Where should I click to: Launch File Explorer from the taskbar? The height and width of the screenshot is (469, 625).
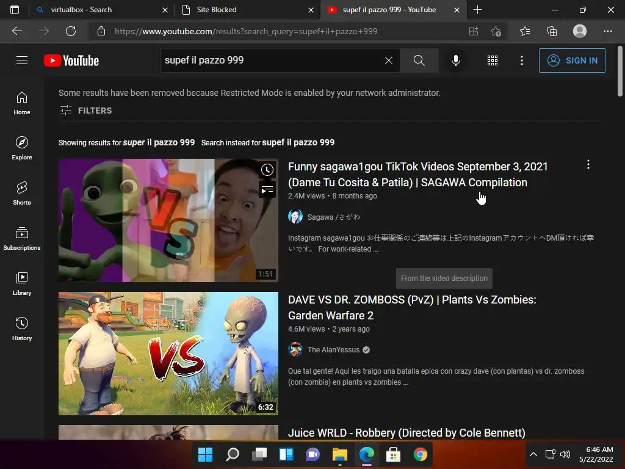(x=339, y=454)
